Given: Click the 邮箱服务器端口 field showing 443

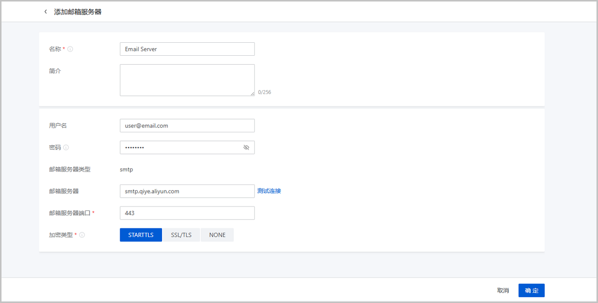Looking at the screenshot, I should tap(187, 213).
